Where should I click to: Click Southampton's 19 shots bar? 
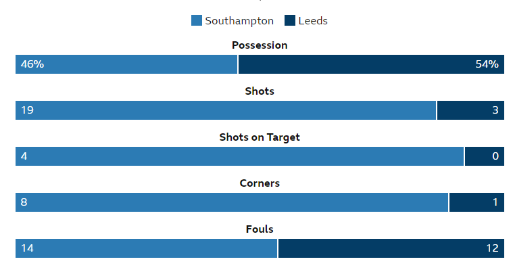[226, 110]
